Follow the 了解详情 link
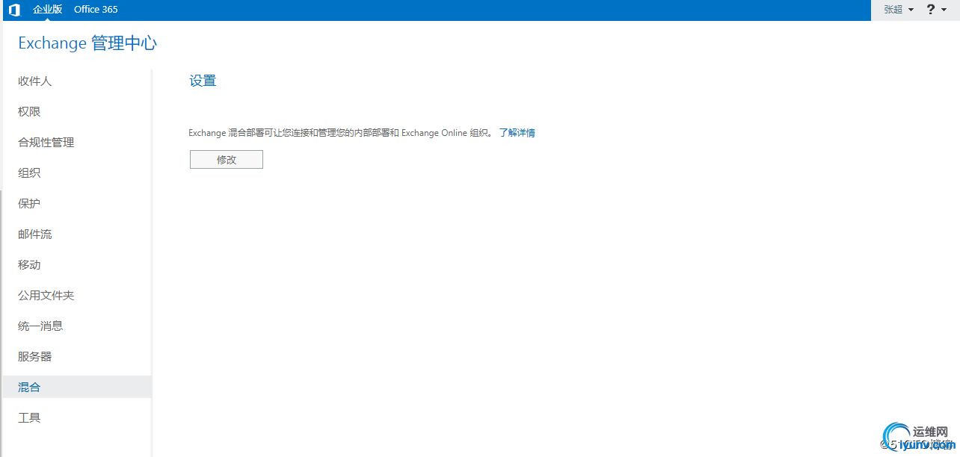Viewport: 960px width, 457px height. click(517, 133)
